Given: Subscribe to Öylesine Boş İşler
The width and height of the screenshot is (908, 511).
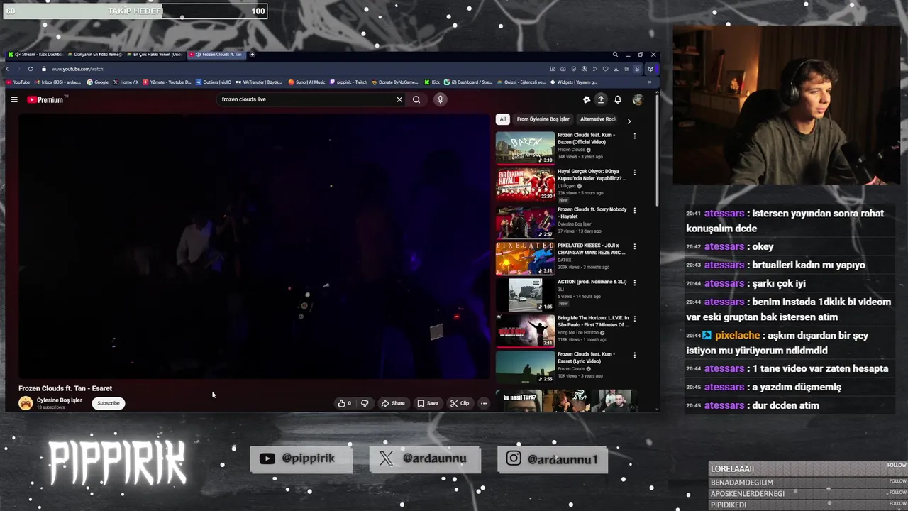Looking at the screenshot, I should point(109,403).
